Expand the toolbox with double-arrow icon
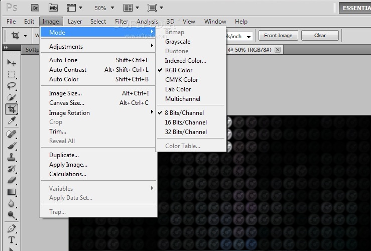This screenshot has height=251, width=371. [6, 47]
